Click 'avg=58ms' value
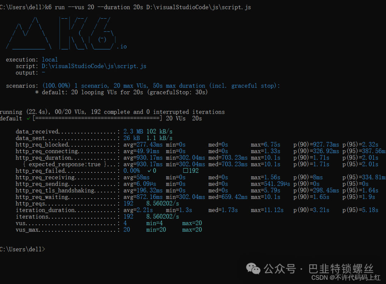The width and height of the screenshot is (386, 284). [x=137, y=177]
